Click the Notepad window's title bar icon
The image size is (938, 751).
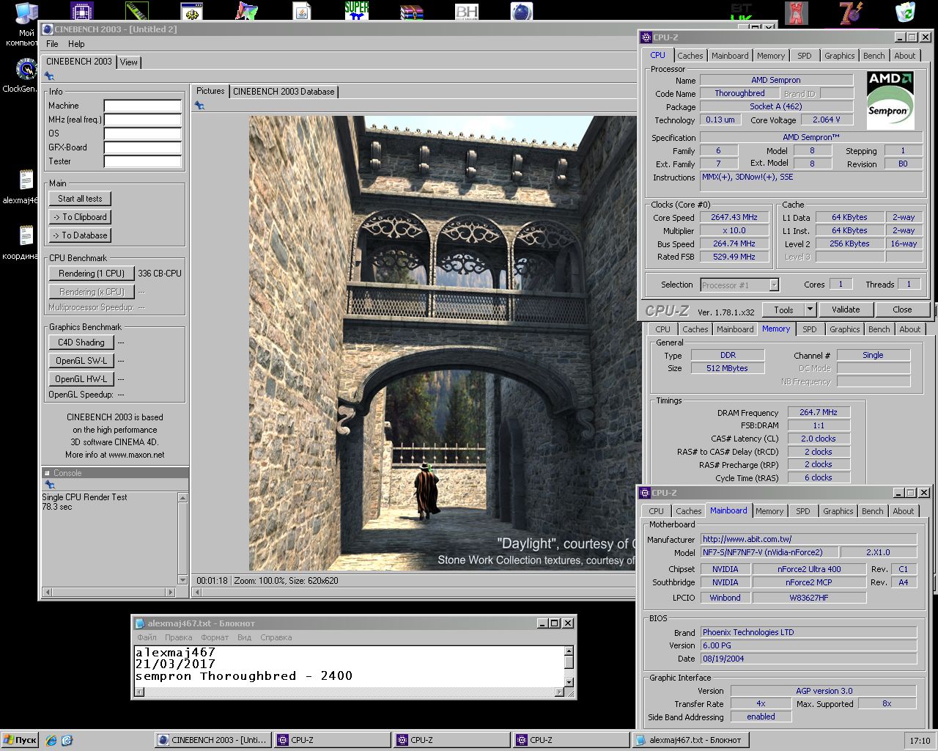[140, 623]
